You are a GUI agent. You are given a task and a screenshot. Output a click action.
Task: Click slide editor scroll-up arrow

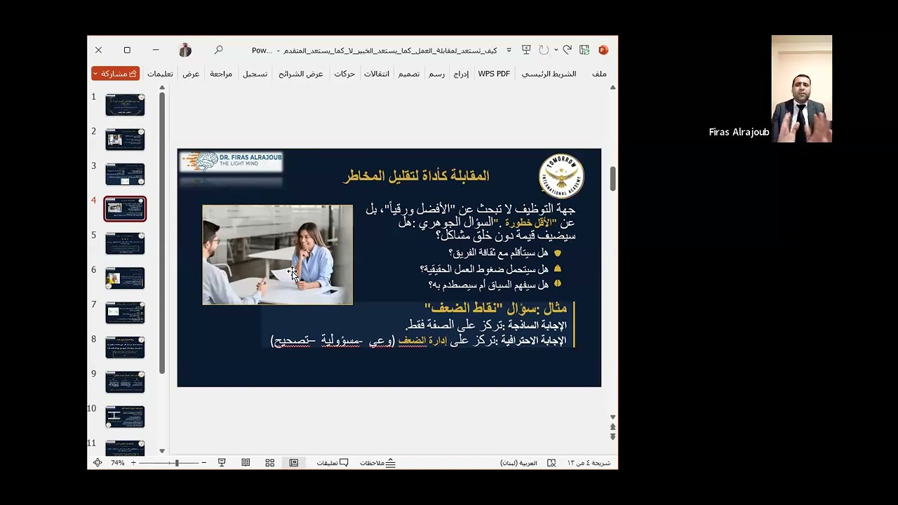(x=612, y=88)
